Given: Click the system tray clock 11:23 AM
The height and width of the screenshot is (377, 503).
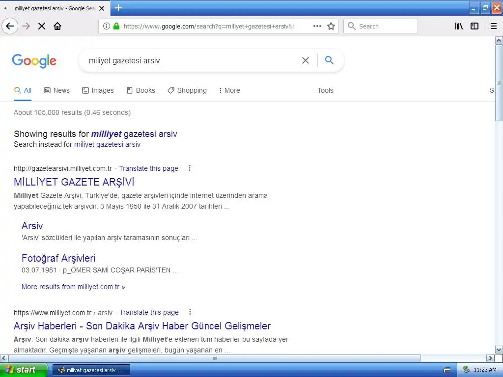Looking at the screenshot, I should point(485,370).
